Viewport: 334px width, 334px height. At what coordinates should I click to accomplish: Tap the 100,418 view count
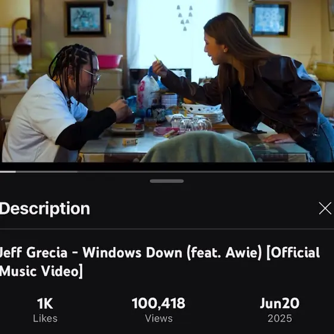159,304
